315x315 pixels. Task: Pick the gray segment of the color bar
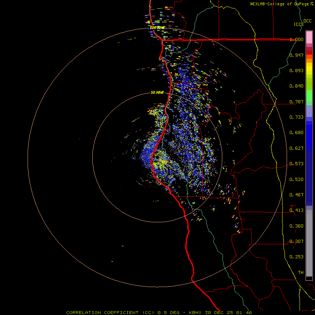coord(309,243)
